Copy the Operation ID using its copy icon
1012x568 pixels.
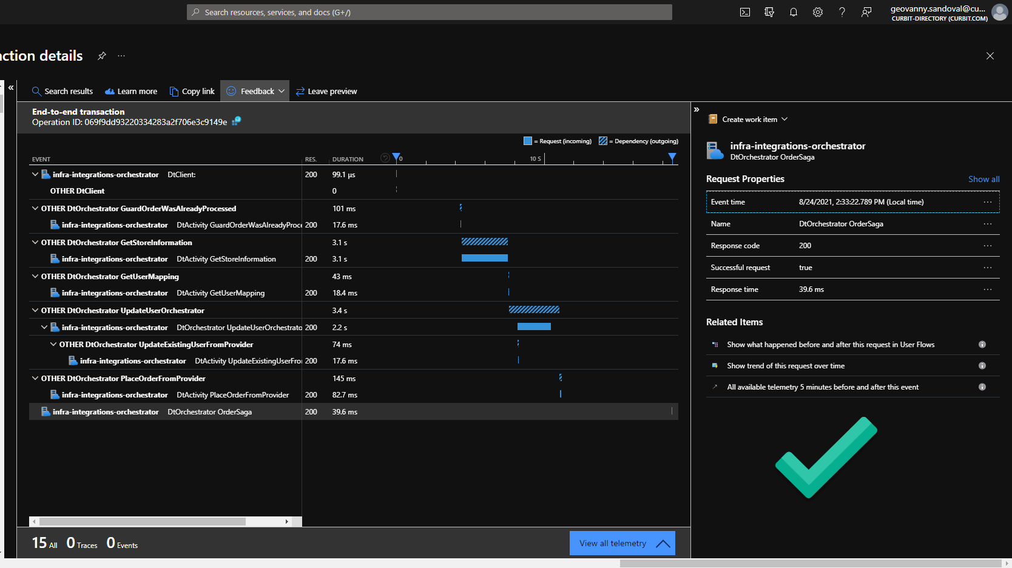(x=235, y=121)
